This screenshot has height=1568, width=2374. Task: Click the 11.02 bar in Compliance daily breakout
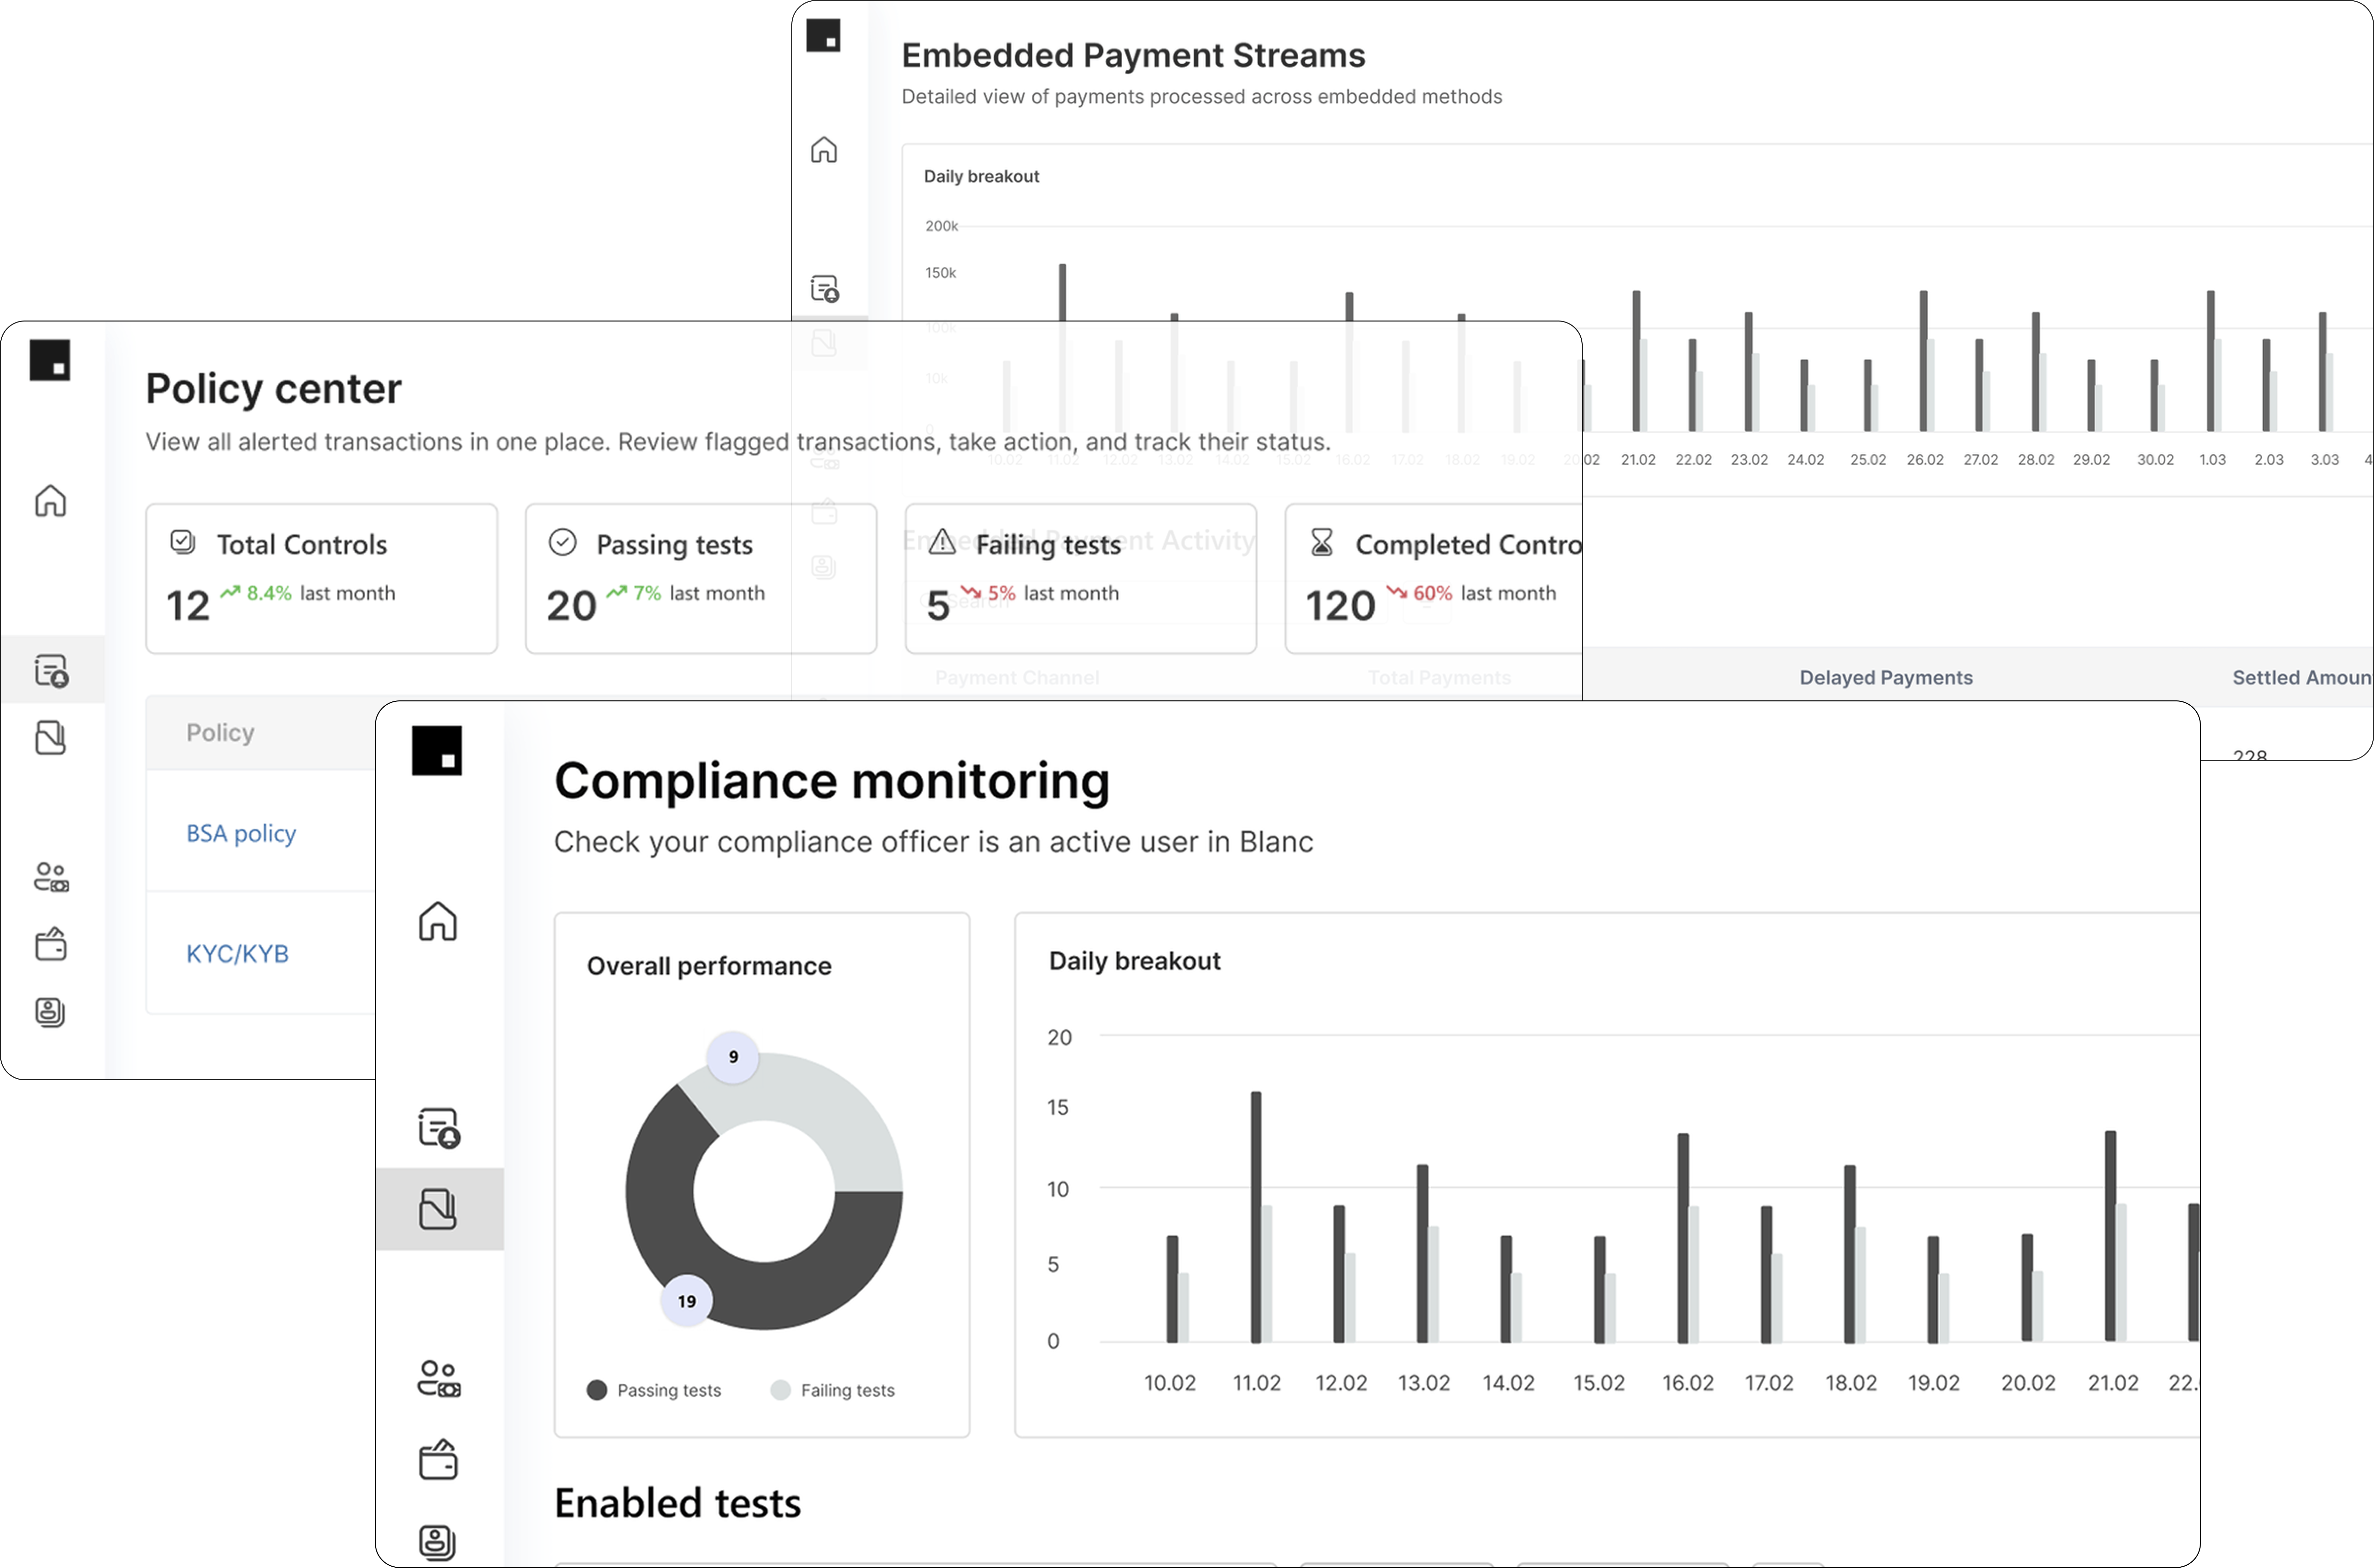[1257, 1217]
